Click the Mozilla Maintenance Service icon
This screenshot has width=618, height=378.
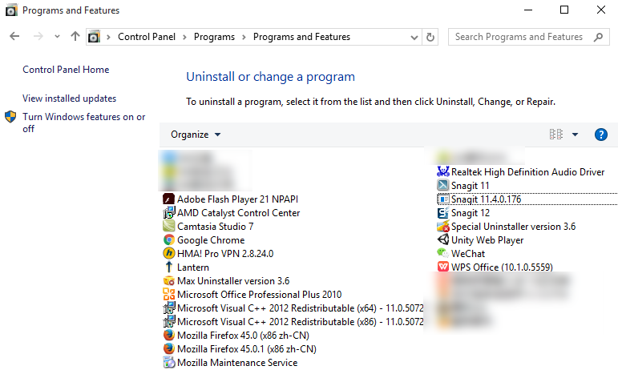point(168,362)
